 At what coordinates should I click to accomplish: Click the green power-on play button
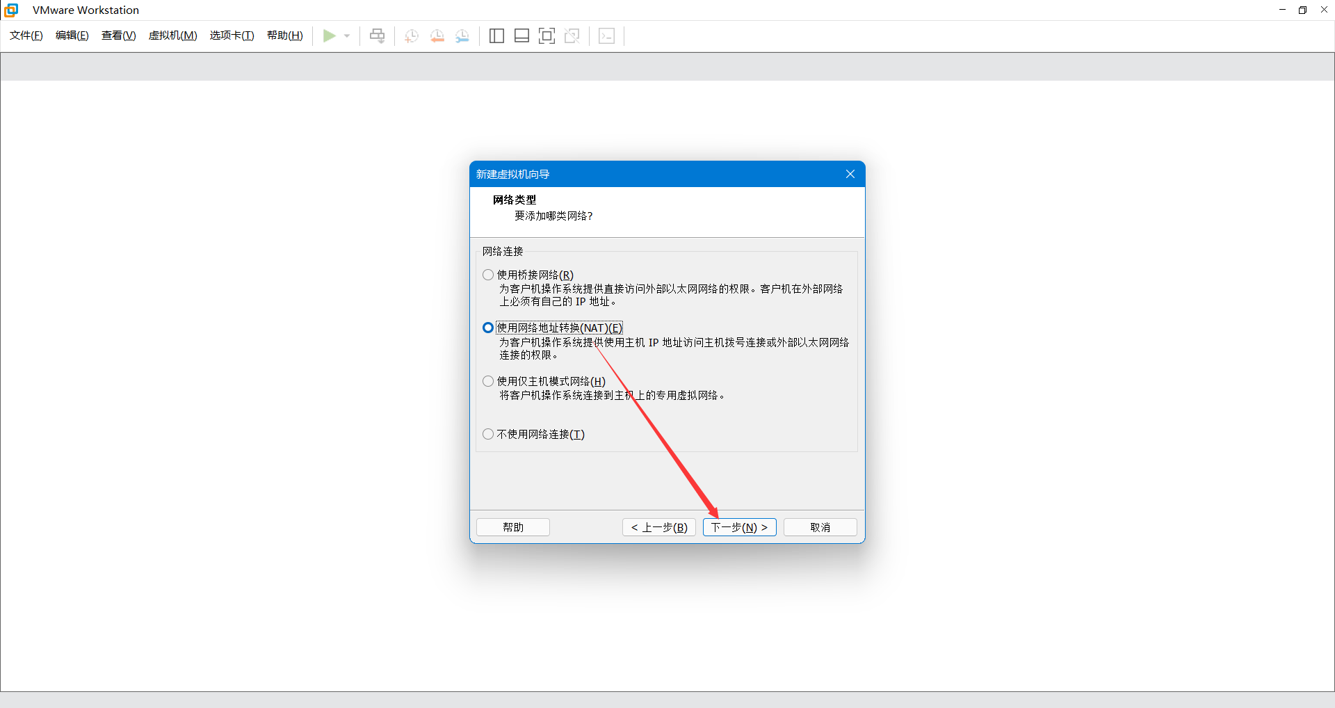[x=330, y=35]
